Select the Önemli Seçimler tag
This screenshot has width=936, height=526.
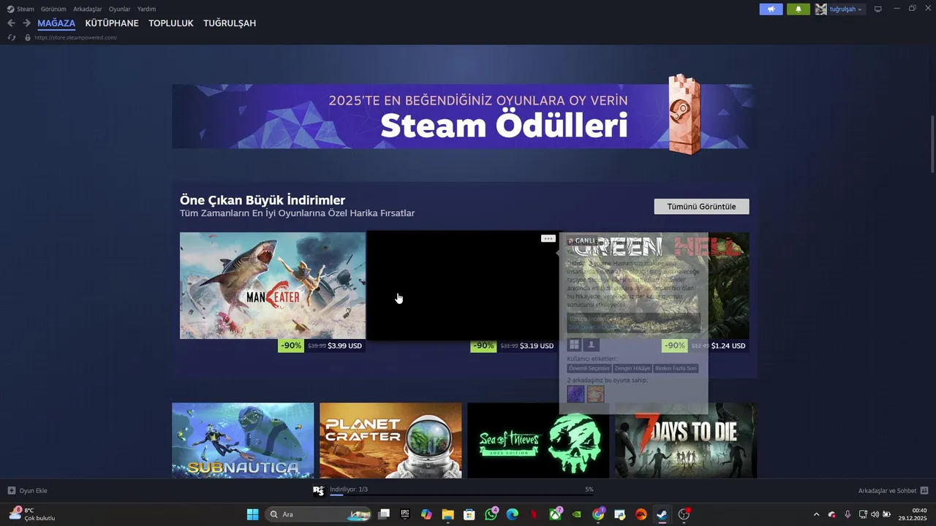(x=589, y=368)
